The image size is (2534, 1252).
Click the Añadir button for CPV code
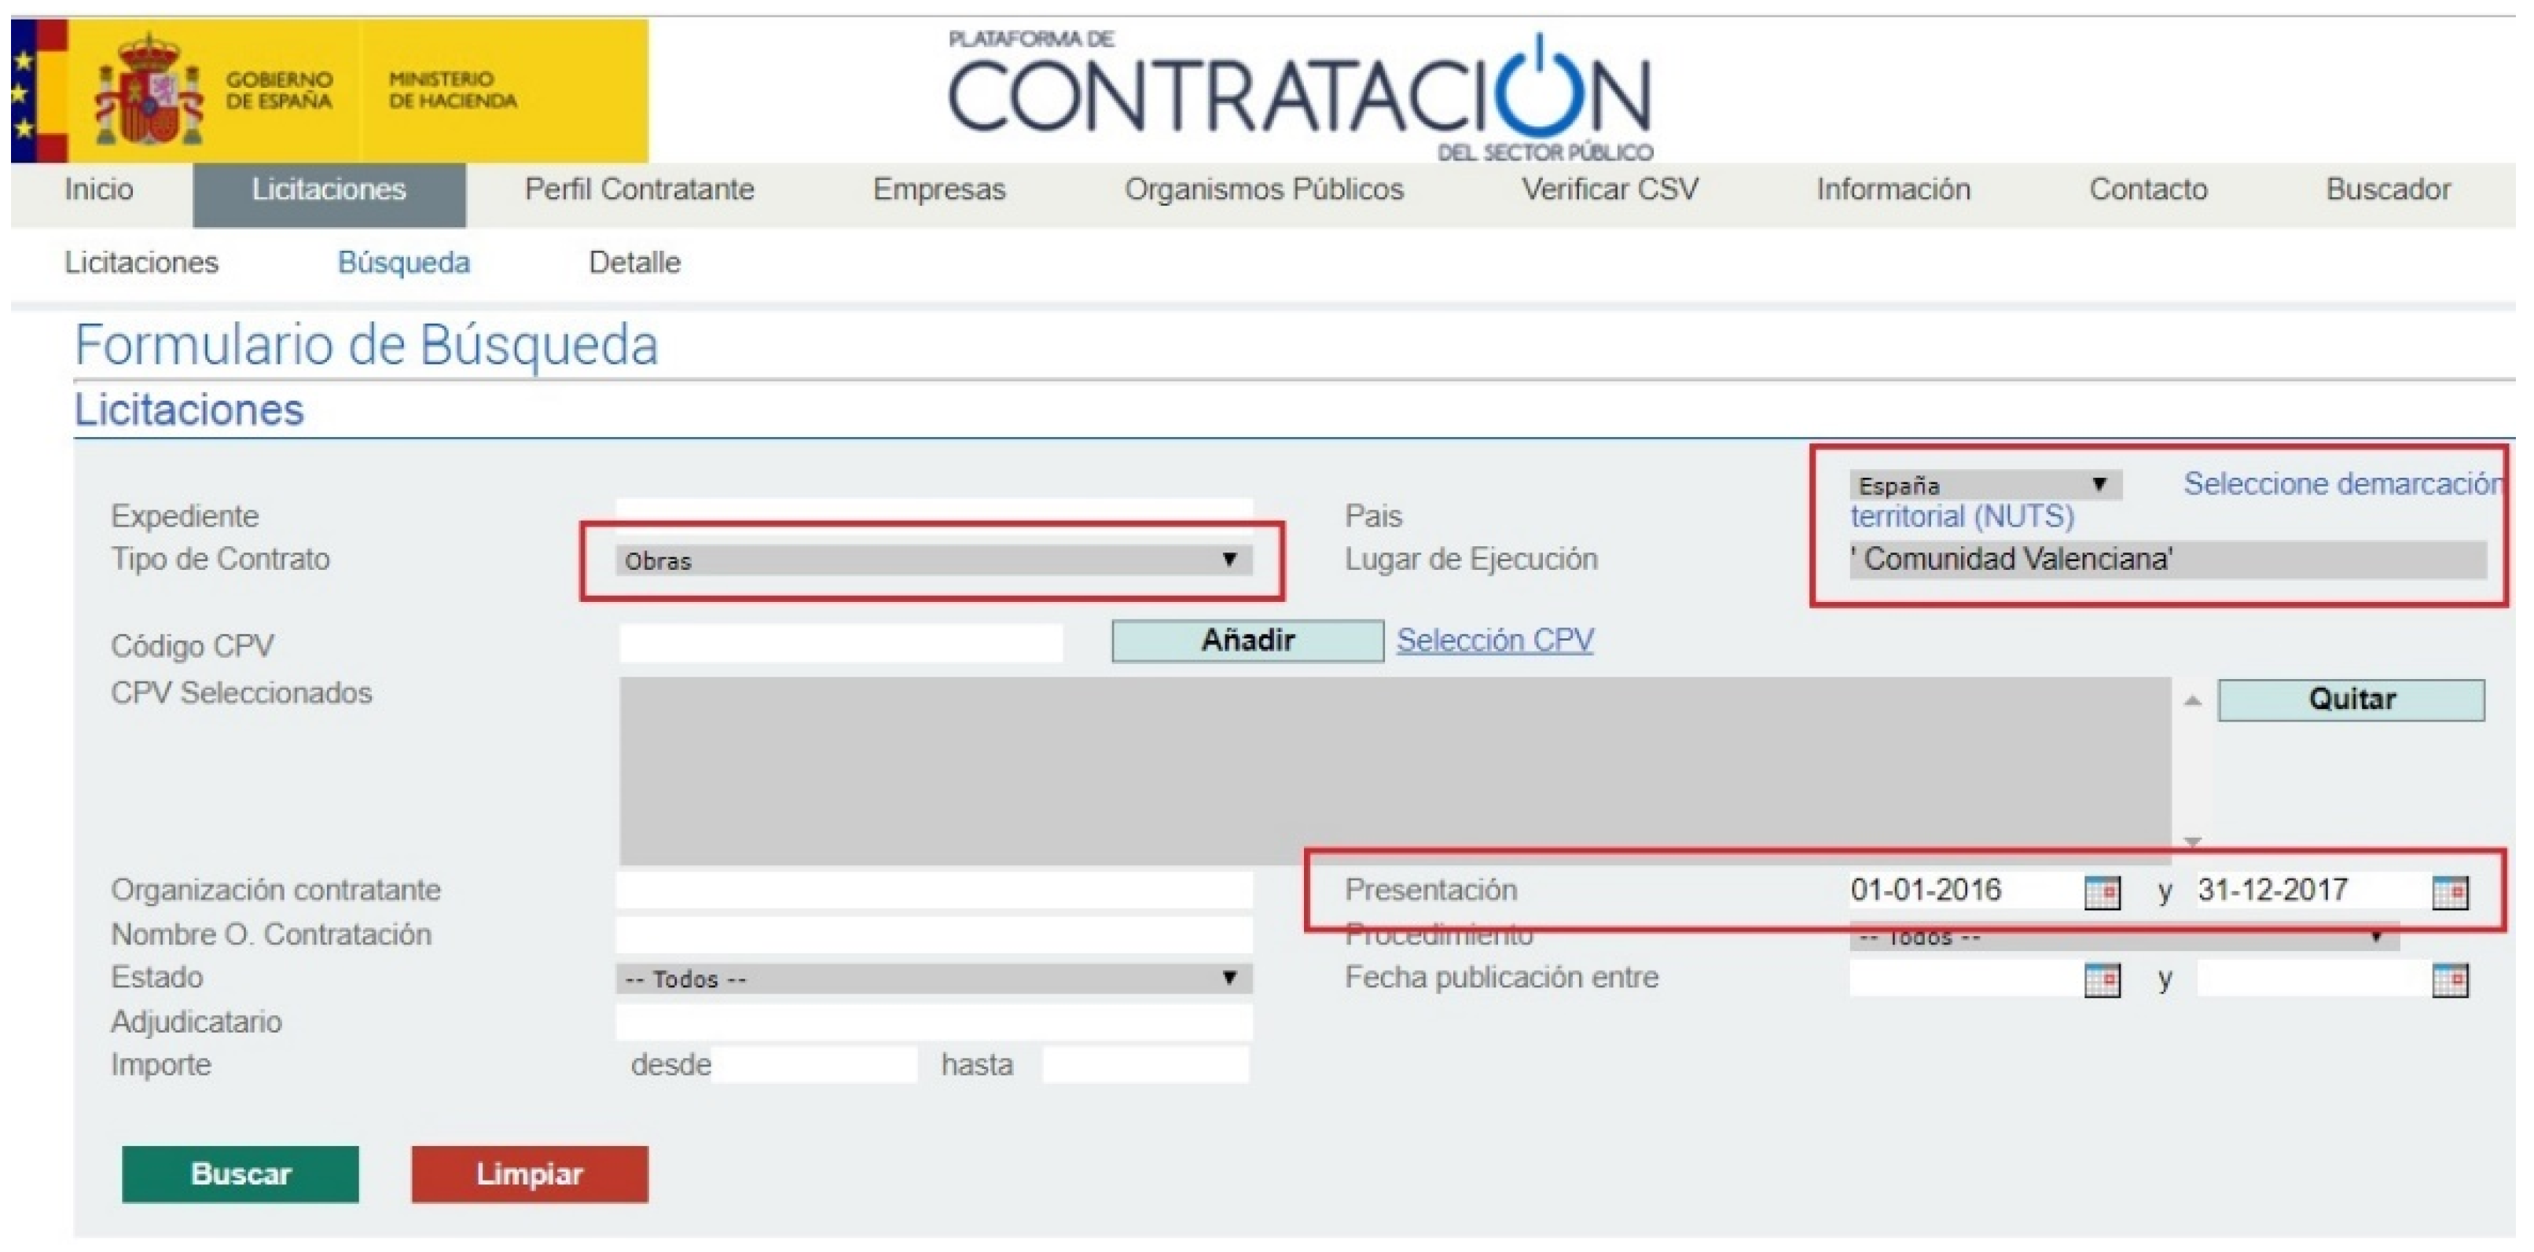1247,641
